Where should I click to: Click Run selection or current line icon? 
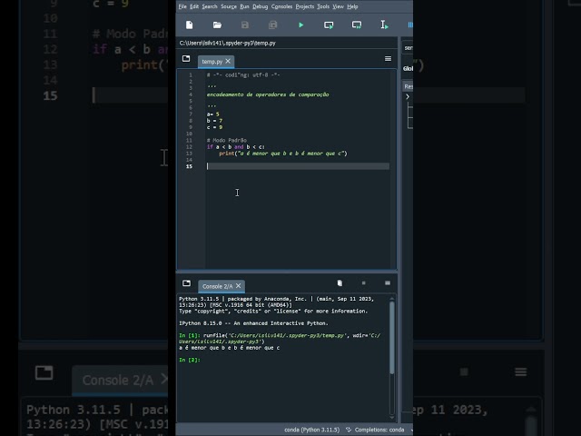(384, 25)
